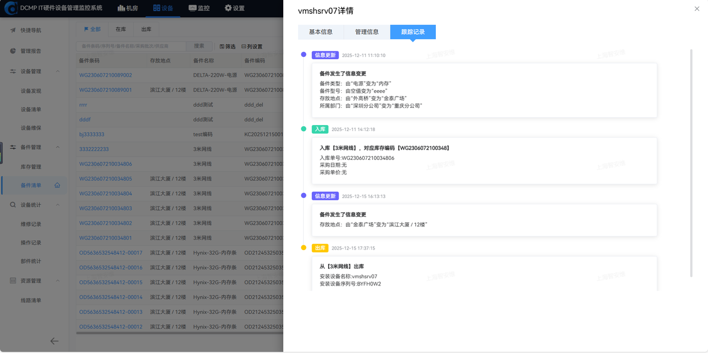Open 设备发现 in the sidebar
This screenshot has width=708, height=353.
[31, 91]
